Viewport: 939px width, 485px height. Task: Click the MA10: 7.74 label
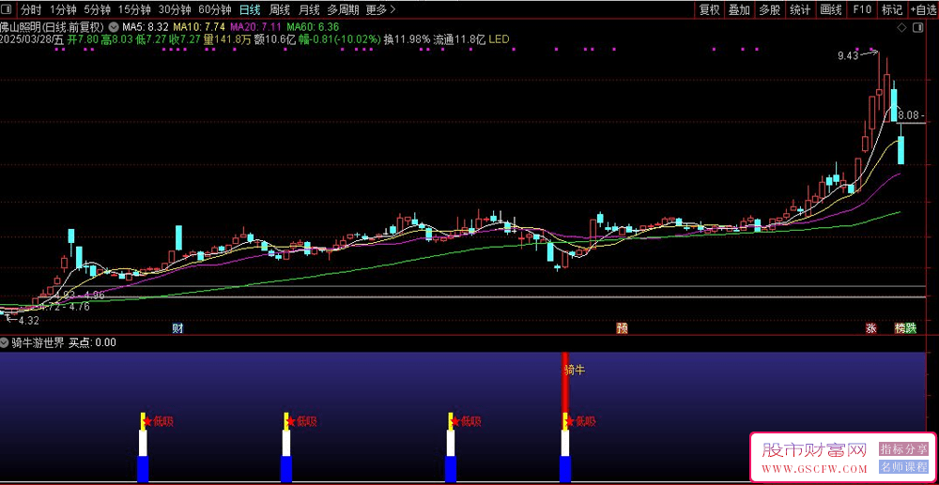[x=199, y=27]
